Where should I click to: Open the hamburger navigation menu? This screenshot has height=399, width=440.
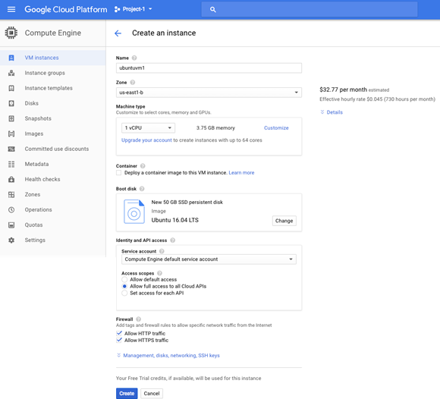coord(11,9)
